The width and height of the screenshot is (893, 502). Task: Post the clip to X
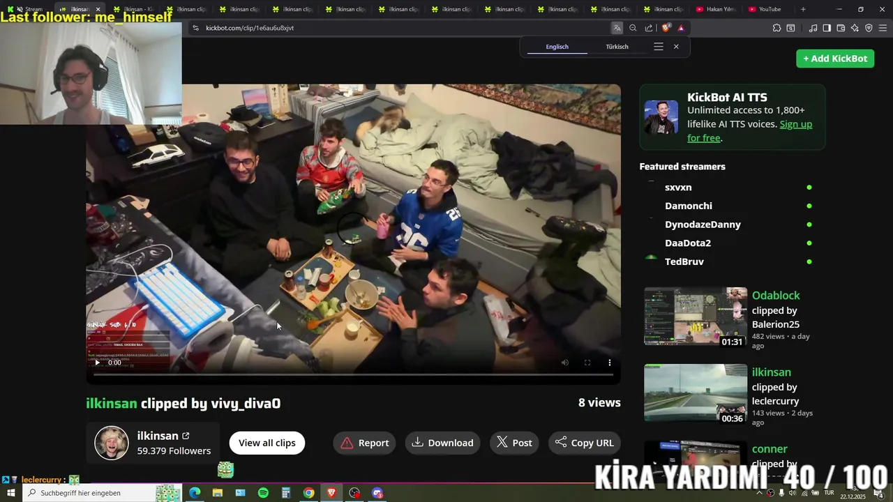[514, 443]
